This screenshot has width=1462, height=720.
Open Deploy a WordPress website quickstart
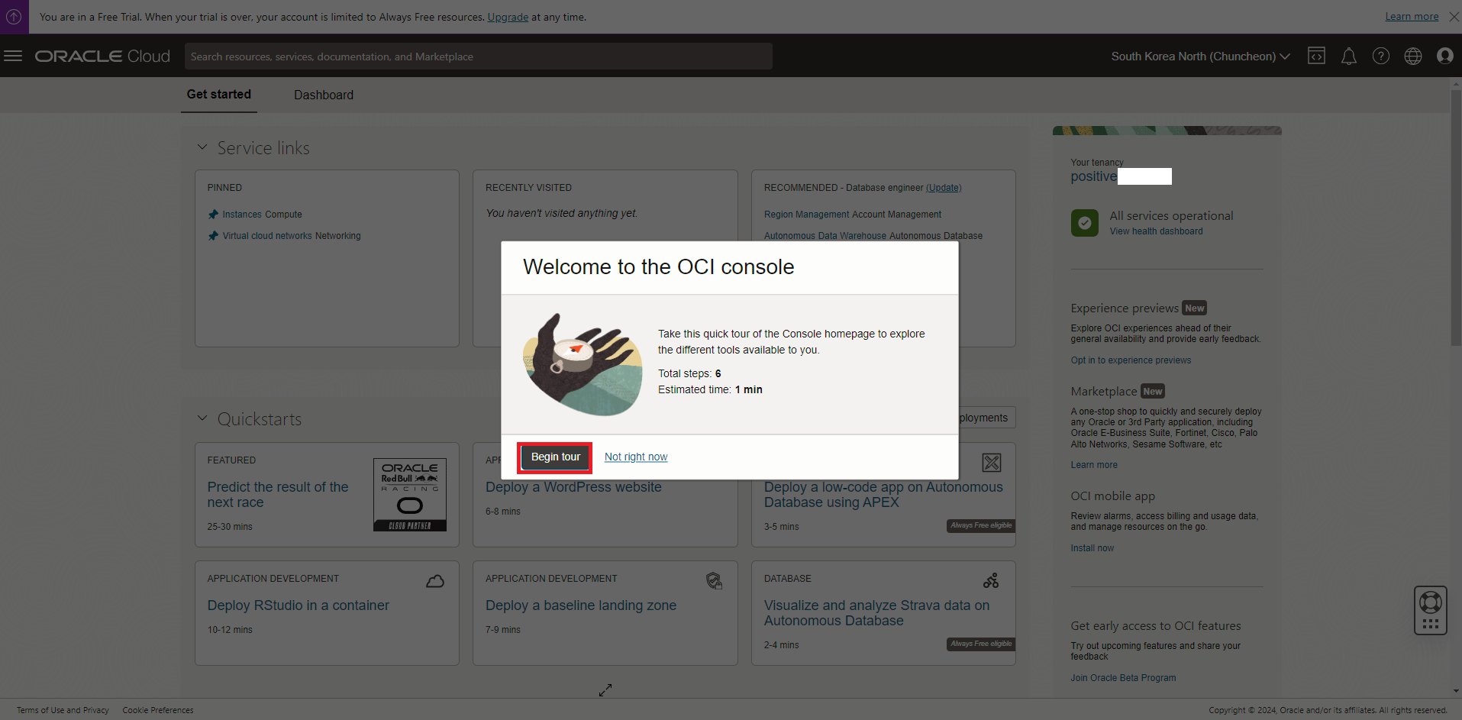(x=573, y=487)
